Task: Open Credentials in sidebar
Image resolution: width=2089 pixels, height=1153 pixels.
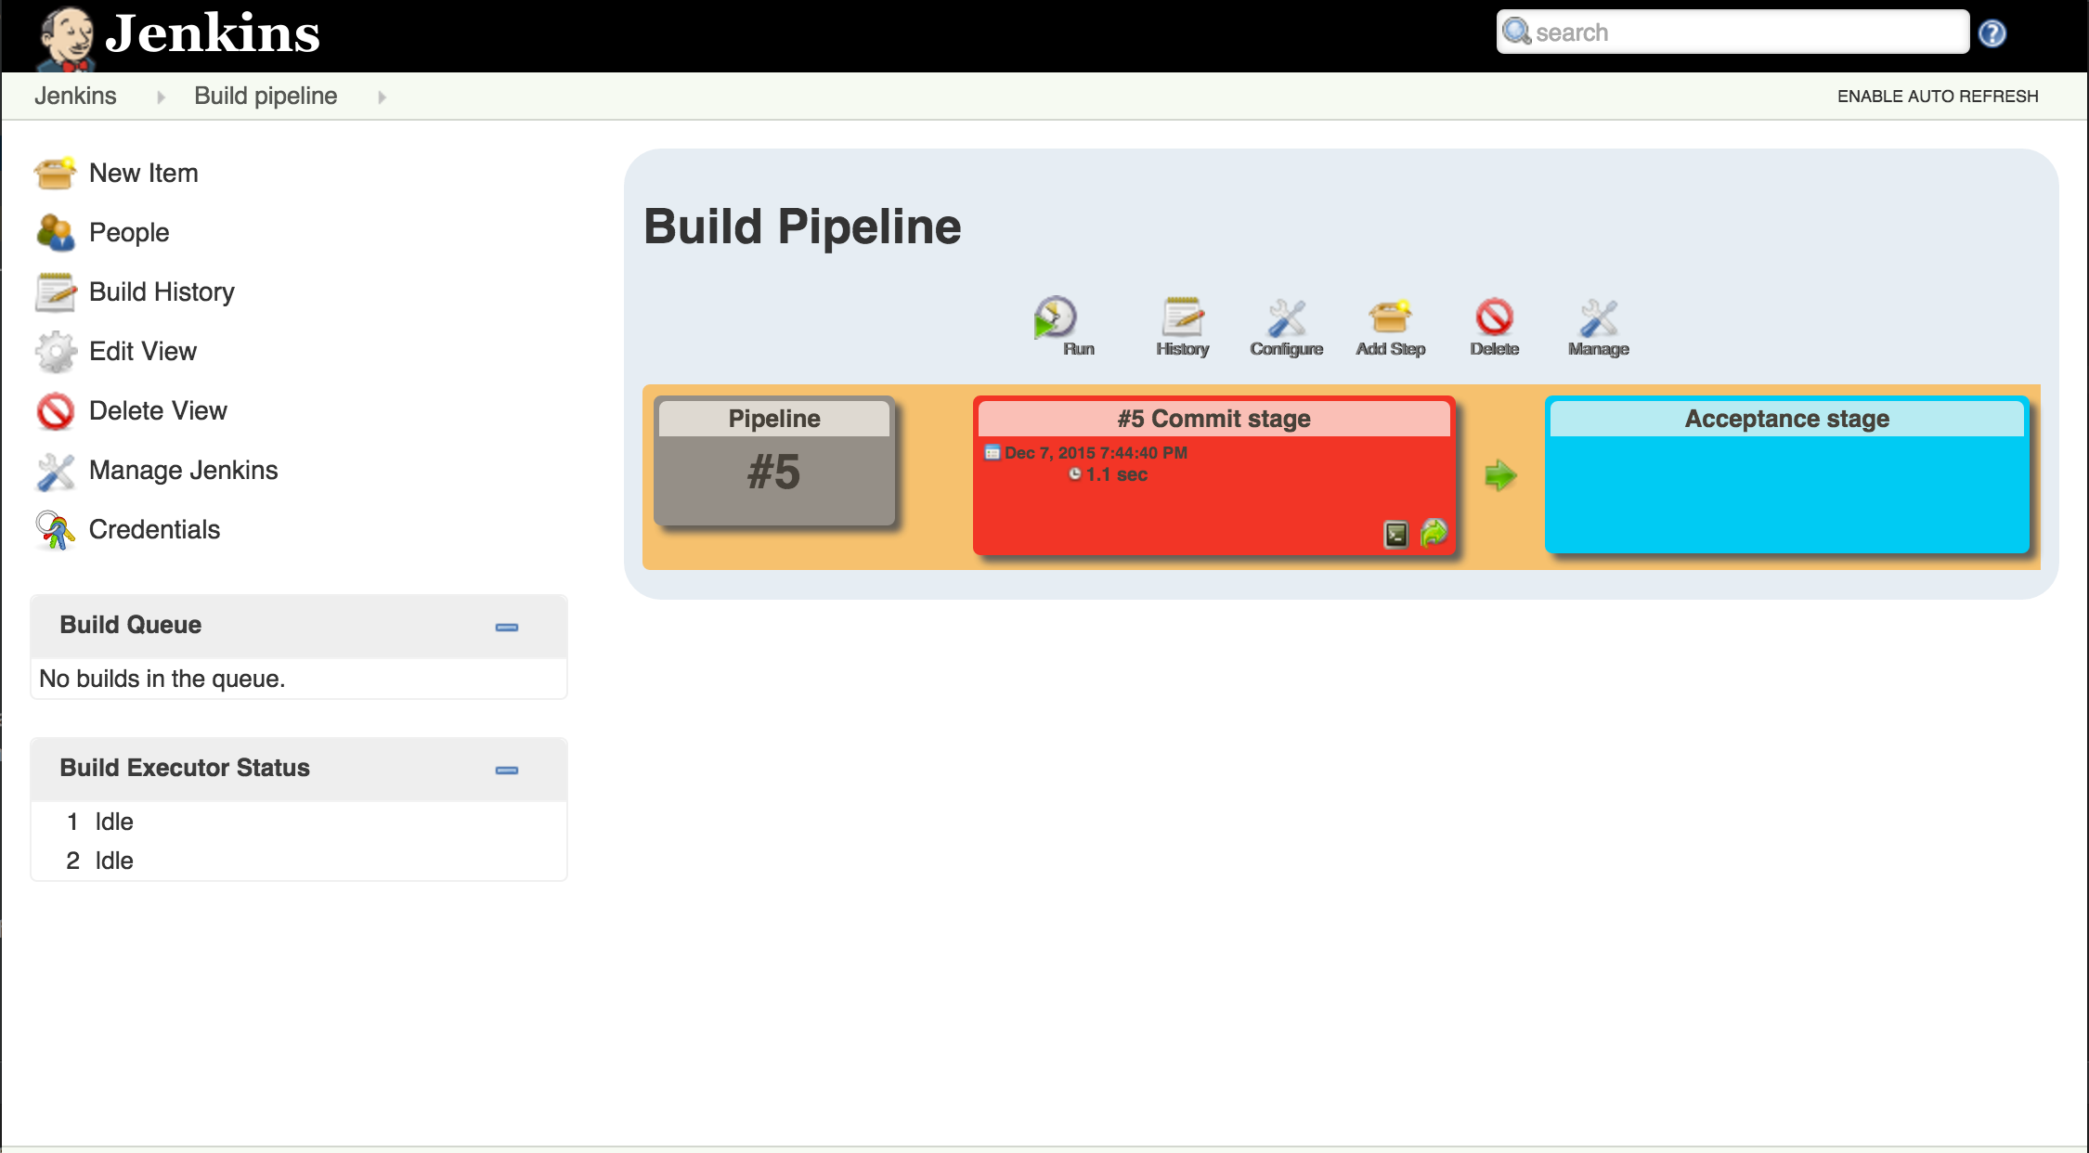Action: pyautogui.click(x=154, y=530)
